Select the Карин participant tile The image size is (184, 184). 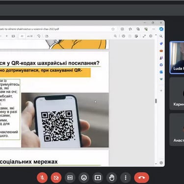[177, 94]
